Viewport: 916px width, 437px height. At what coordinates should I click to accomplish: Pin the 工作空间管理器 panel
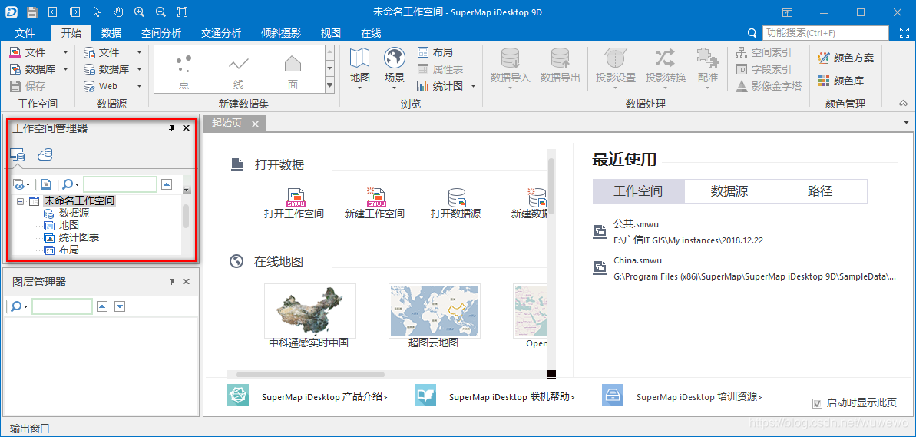[172, 128]
